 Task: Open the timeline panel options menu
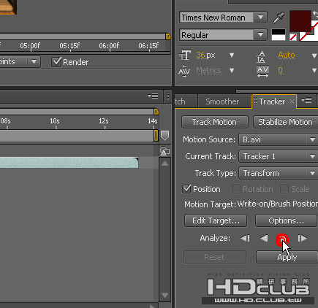pos(153,96)
